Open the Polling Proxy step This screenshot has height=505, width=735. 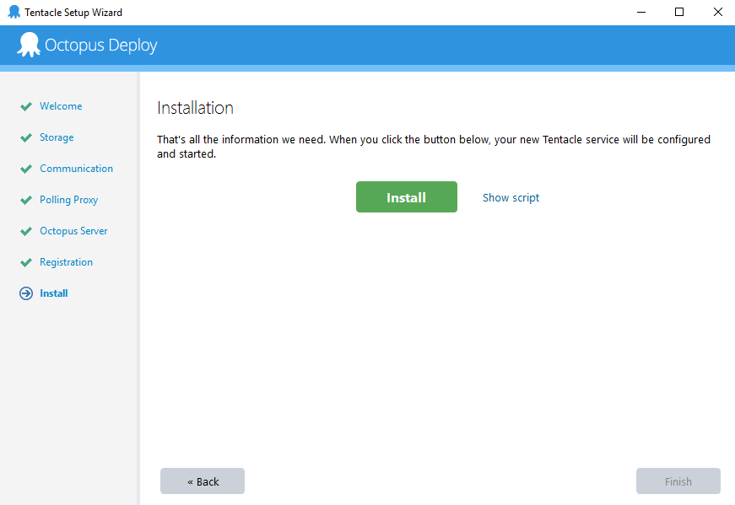point(69,200)
